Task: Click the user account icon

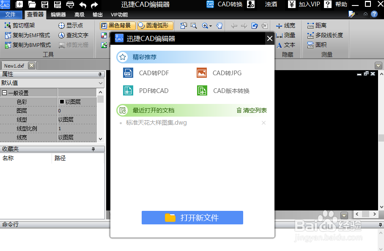Action: 251,4
